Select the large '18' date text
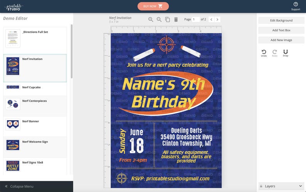Viewport: 306px width, 192px height. (x=136, y=146)
